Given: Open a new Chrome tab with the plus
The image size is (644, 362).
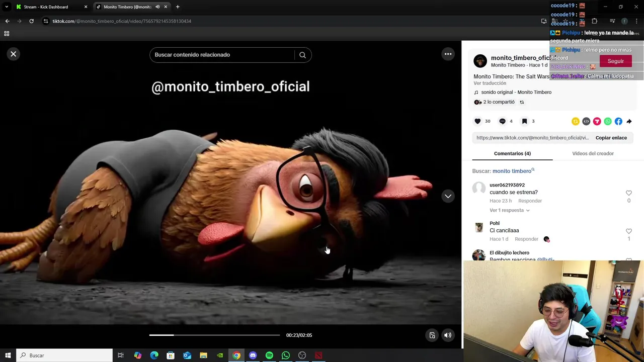Looking at the screenshot, I should click(178, 7).
